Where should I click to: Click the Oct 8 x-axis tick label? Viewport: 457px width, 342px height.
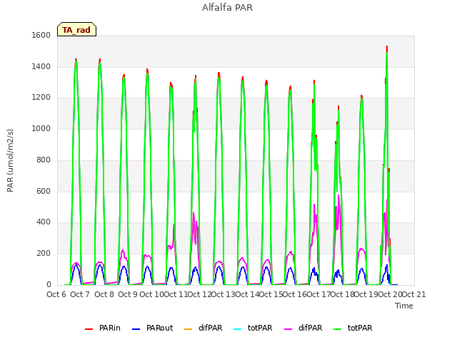(104, 294)
